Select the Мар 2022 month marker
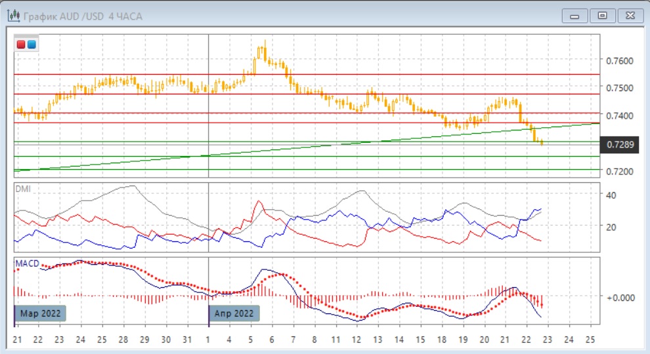This screenshot has height=354, width=650. pyautogui.click(x=41, y=313)
